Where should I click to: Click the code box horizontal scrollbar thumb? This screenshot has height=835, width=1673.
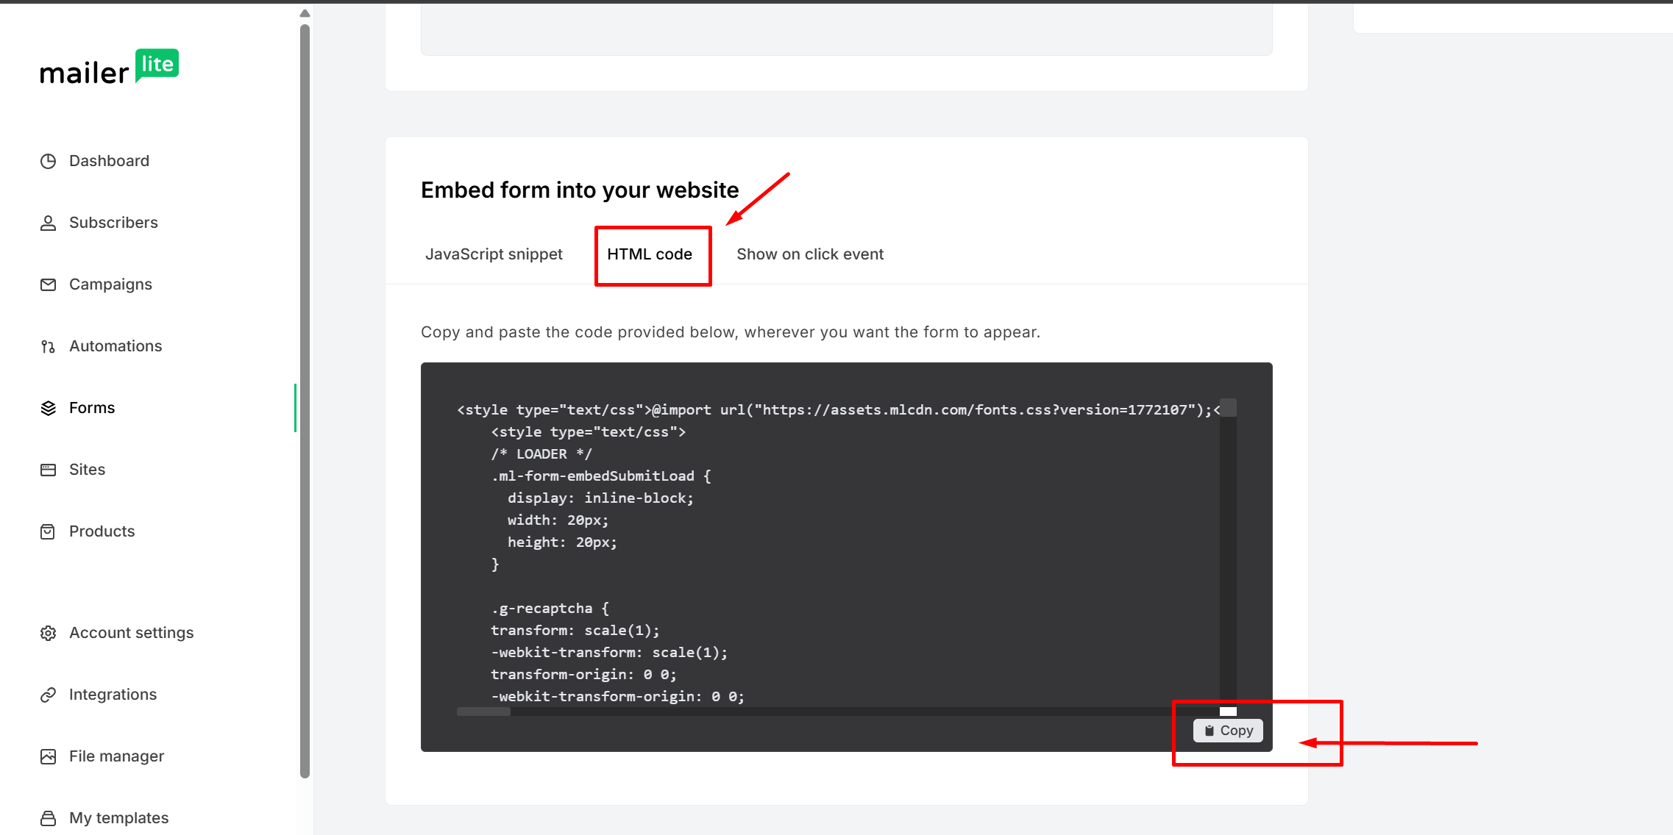(x=483, y=712)
